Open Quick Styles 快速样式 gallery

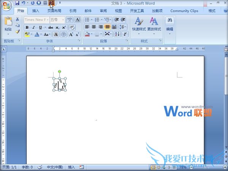click(x=139, y=26)
